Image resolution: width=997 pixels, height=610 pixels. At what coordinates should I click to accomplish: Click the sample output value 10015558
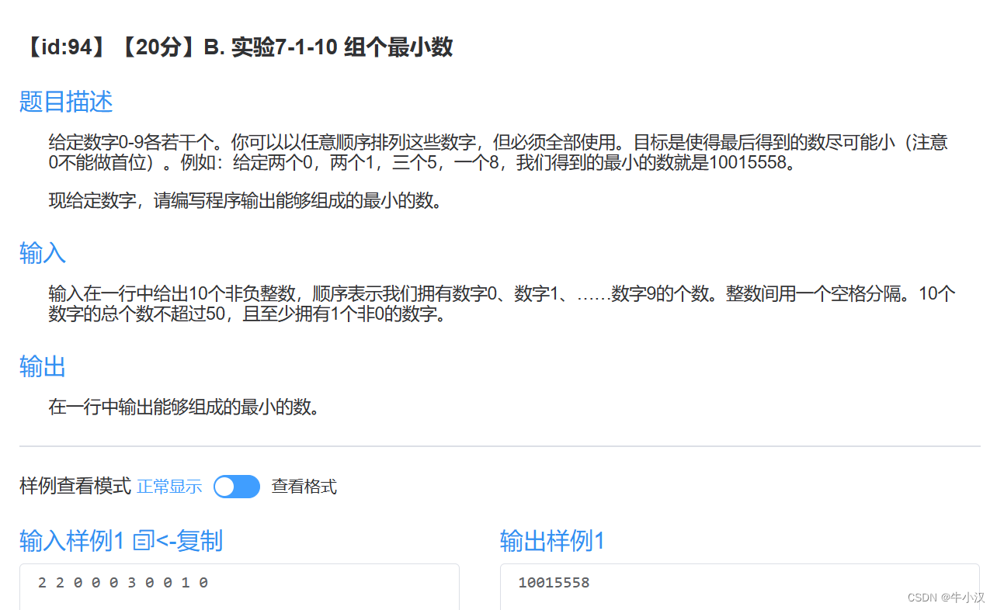(x=554, y=582)
